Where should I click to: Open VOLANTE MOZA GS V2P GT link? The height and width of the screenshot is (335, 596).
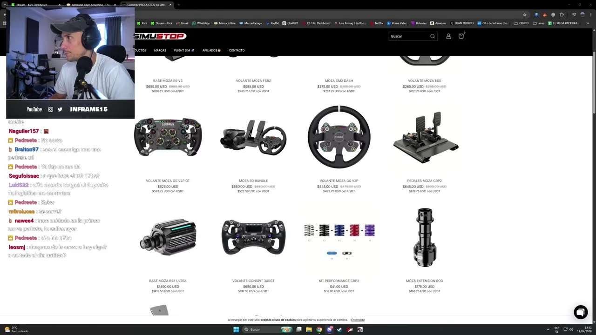[x=168, y=181]
